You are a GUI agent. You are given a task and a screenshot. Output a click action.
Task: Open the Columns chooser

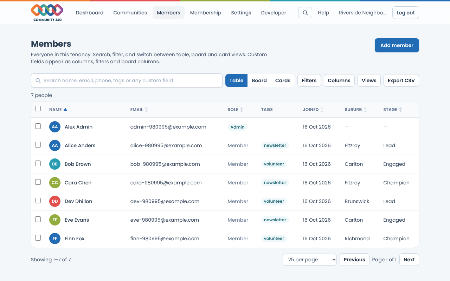click(x=339, y=80)
